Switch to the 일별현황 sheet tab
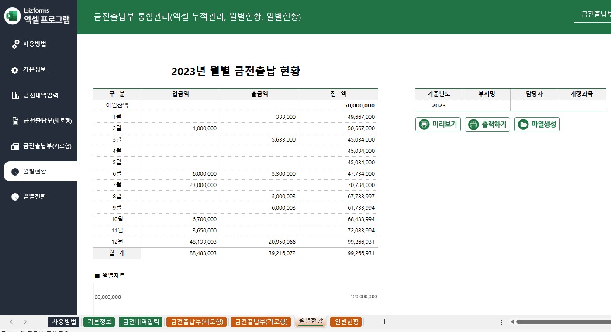The image size is (611, 332). [345, 322]
